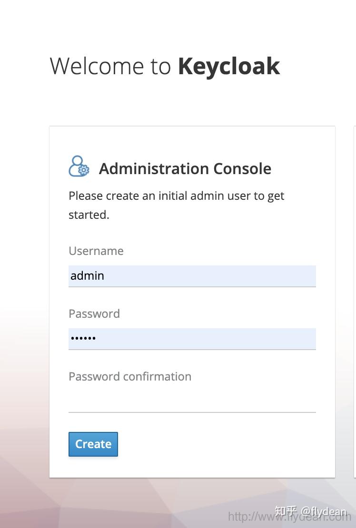Click the Password label text

coord(94,313)
